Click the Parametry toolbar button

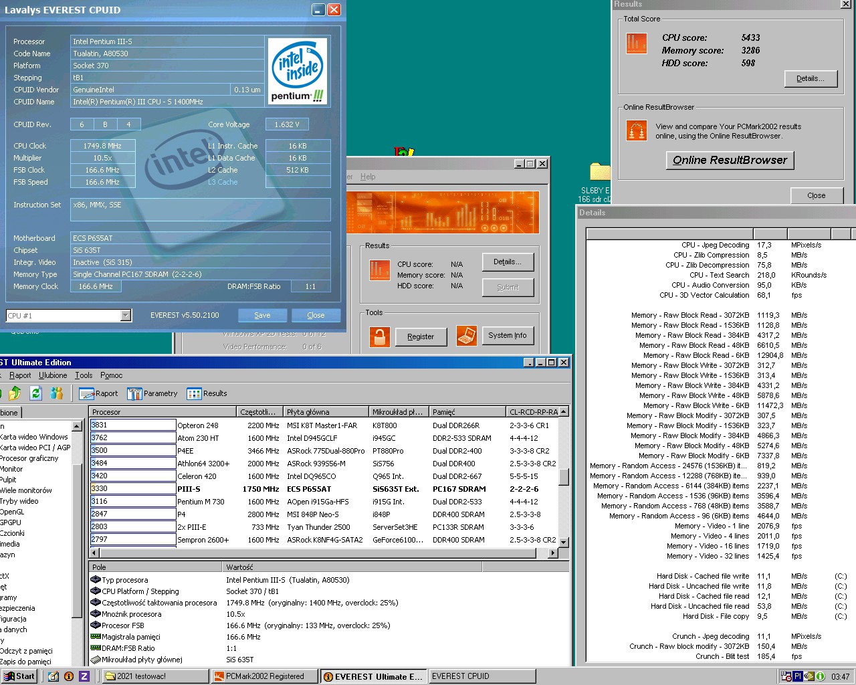pyautogui.click(x=152, y=393)
